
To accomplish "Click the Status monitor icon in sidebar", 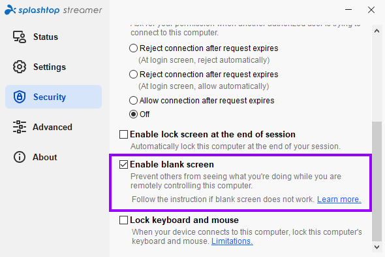I will (20, 37).
